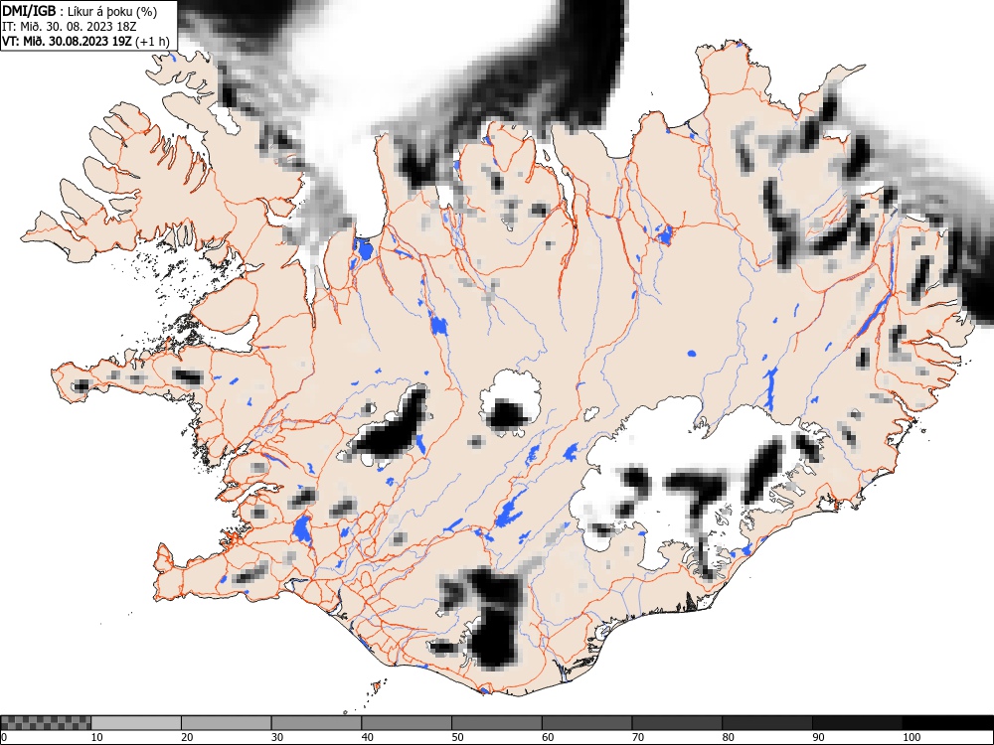Screen dimensions: 994x745
Task: Click the legend label '90'
Action: tap(818, 737)
